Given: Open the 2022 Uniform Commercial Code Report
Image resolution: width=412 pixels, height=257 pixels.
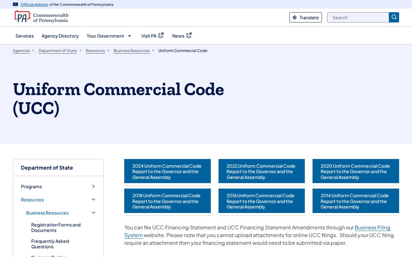Looking at the screenshot, I should pos(262,171).
